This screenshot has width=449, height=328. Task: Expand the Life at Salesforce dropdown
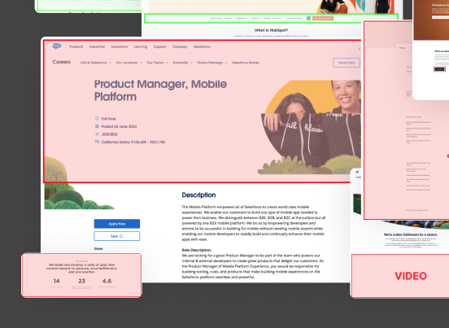pos(96,63)
